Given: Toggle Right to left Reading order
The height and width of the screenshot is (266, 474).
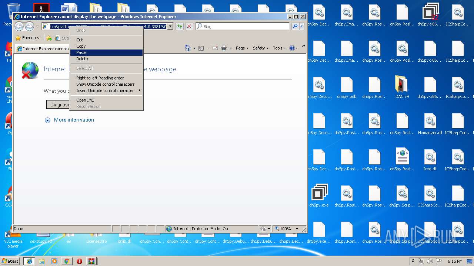Looking at the screenshot, I should 107,78.
